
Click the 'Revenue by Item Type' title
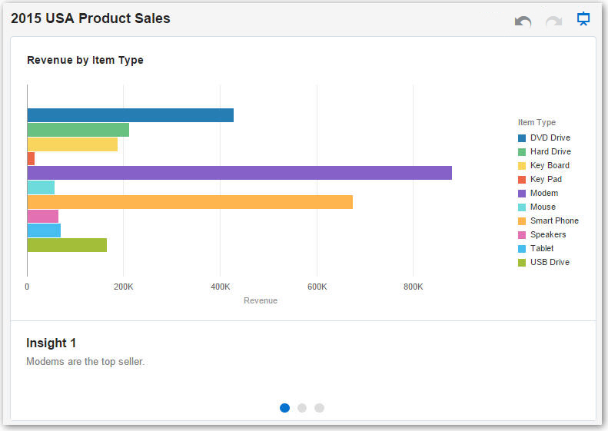(x=85, y=61)
